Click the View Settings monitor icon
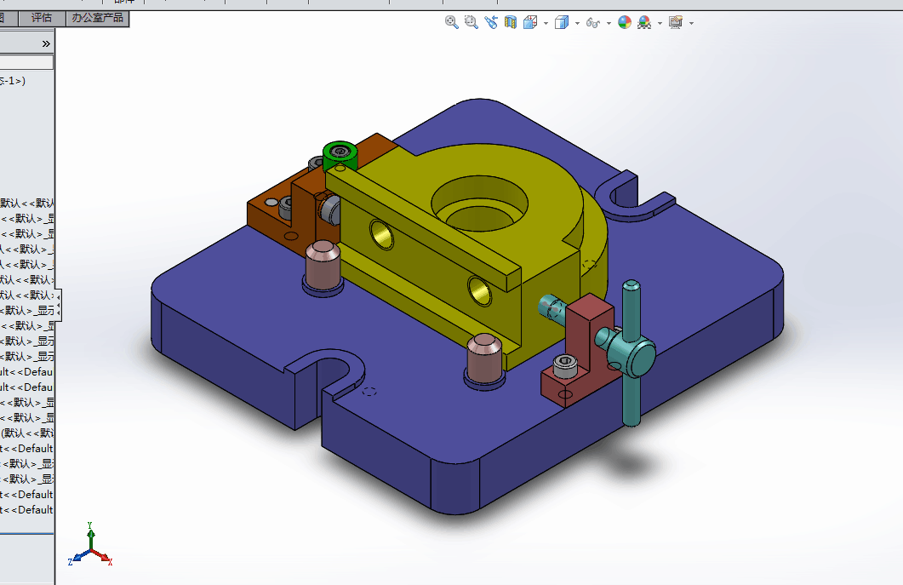Image resolution: width=903 pixels, height=585 pixels. click(676, 22)
